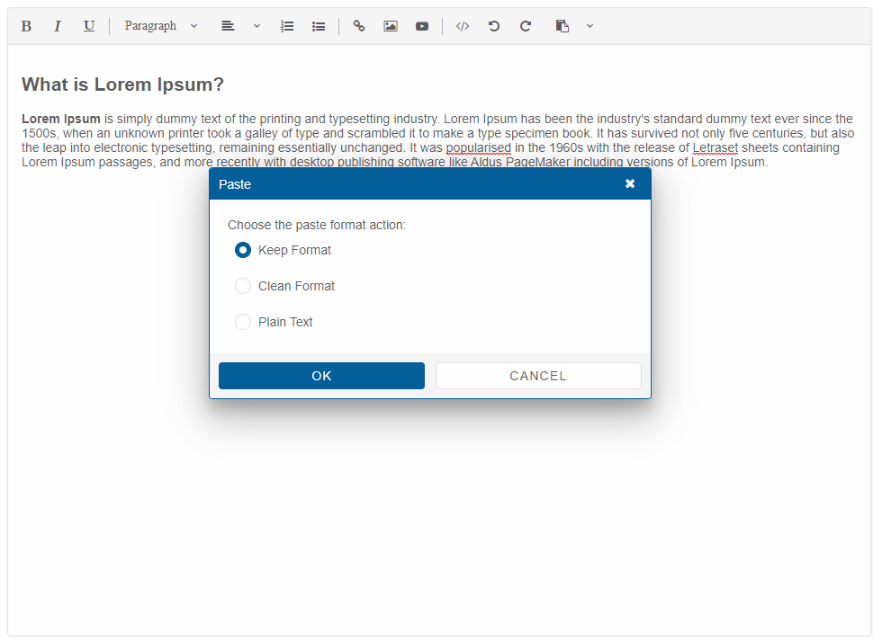
Task: Choose the Clean Format option
Action: [x=242, y=286]
